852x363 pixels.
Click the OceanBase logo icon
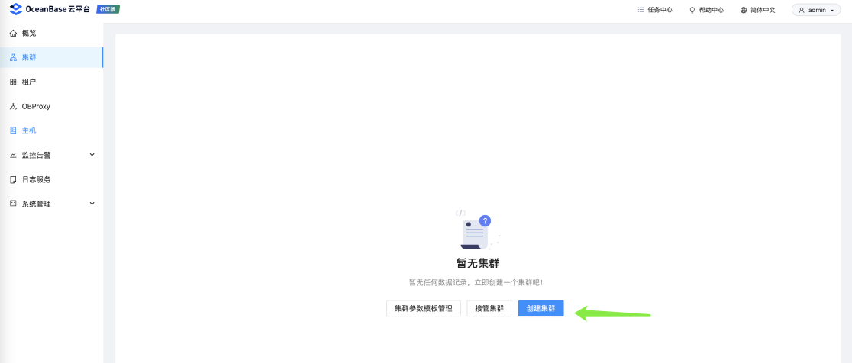pos(16,9)
